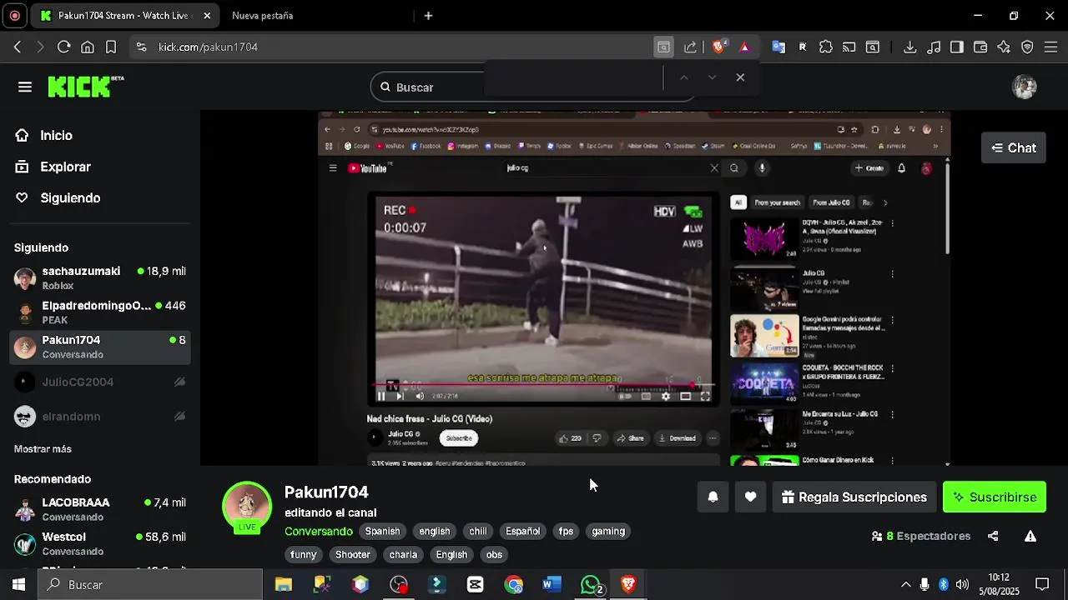Open browser downloads
The width and height of the screenshot is (1068, 600).
[x=910, y=47]
